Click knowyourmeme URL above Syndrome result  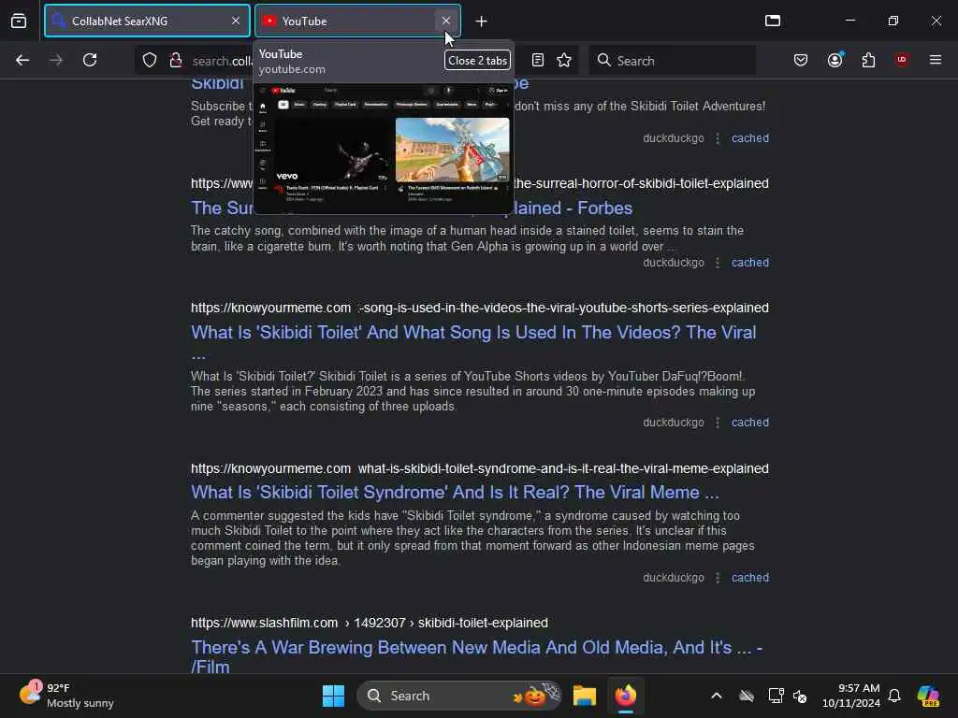(x=480, y=468)
